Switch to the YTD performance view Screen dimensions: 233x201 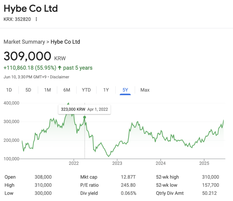(86, 90)
